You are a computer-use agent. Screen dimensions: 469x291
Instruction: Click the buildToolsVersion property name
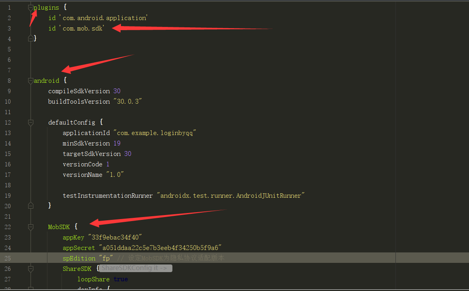[79, 102]
